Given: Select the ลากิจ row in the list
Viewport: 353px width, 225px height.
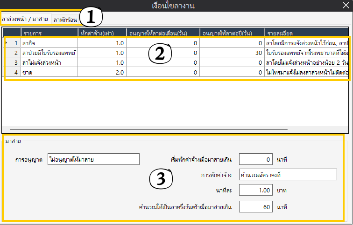Looking at the screenshot, I should [x=49, y=43].
